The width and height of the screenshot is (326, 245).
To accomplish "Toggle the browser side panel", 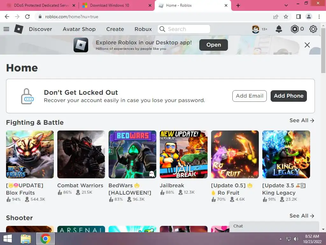I will point(299,17).
